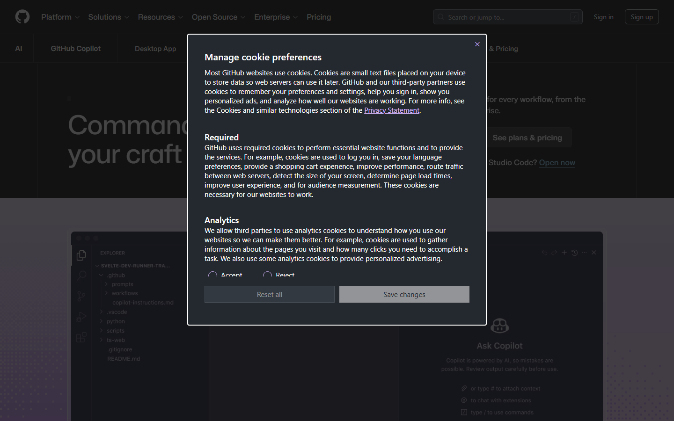
Task: Open the Enterprise navigation dropdown
Action: tap(276, 17)
